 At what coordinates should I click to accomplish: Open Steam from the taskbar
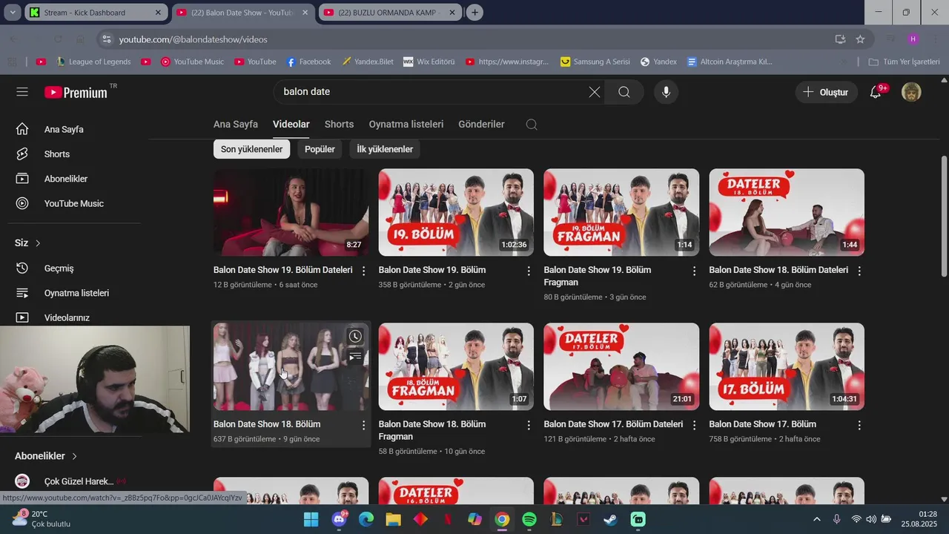tap(610, 519)
